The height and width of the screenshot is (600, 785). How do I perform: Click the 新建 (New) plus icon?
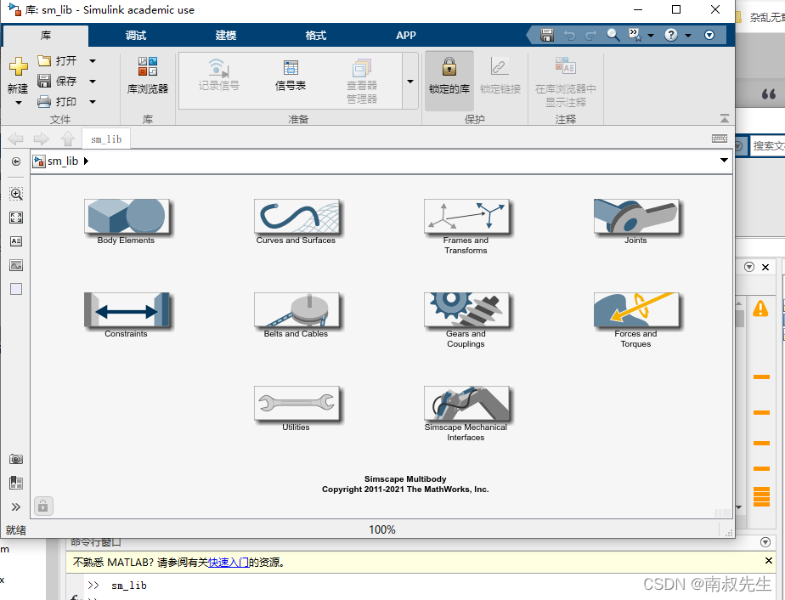point(18,66)
